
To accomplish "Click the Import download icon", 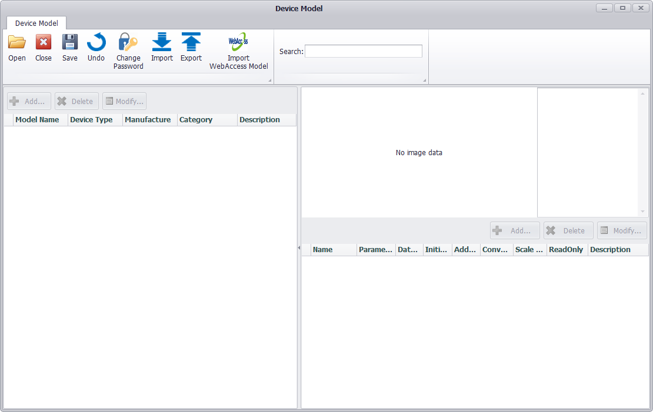I will point(162,43).
